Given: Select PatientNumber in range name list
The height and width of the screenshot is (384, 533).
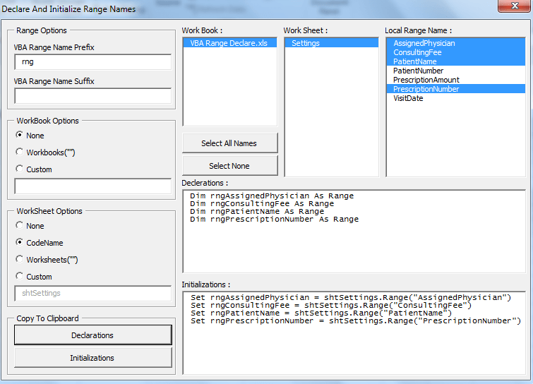Looking at the screenshot, I should click(x=456, y=71).
